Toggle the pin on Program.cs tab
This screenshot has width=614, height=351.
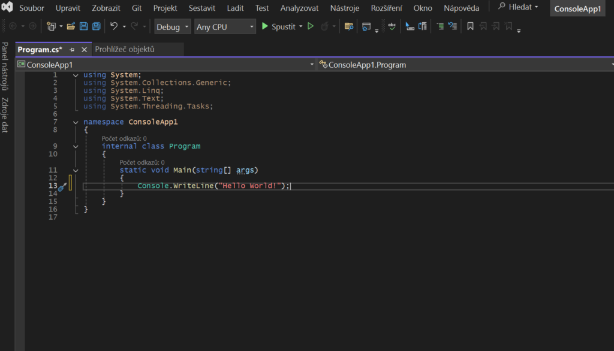(x=72, y=50)
